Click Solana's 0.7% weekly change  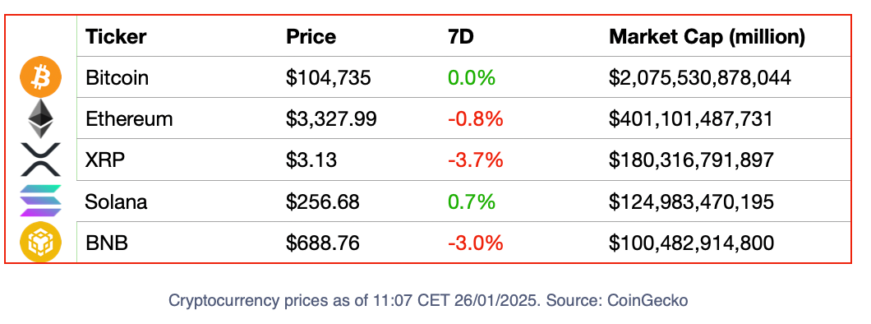tap(471, 201)
